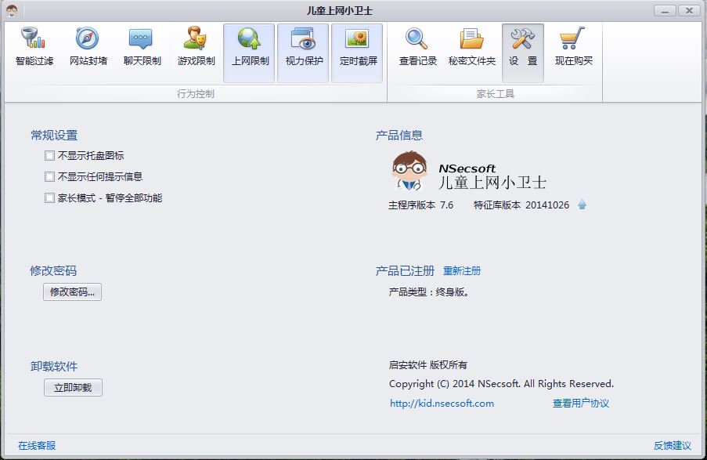Select the 网站封堵 website blocking icon

[x=88, y=47]
